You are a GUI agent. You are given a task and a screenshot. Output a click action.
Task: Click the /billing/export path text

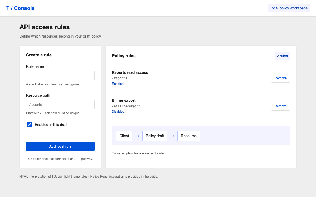click(x=126, y=106)
